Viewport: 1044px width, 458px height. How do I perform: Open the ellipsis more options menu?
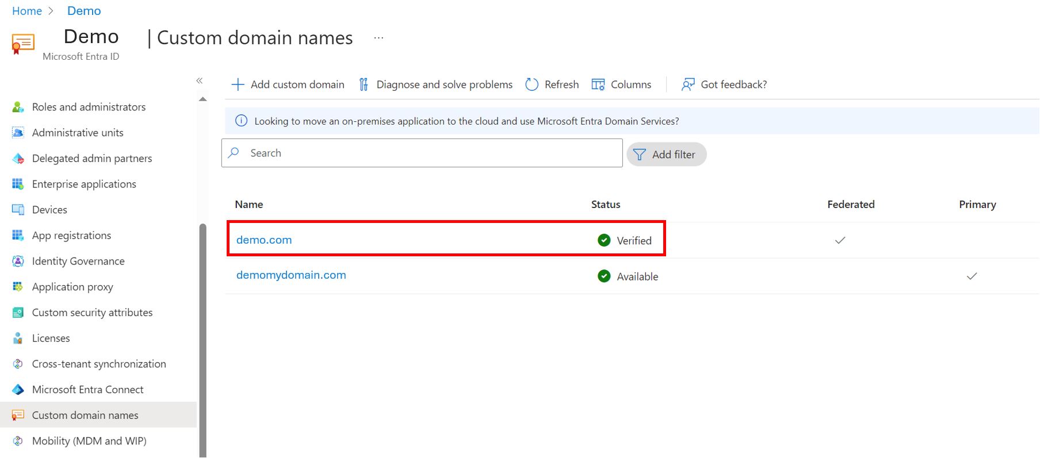[378, 38]
